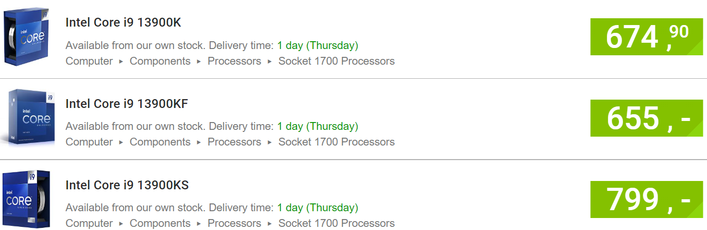The image size is (707, 230).
Task: Click the 674,90 green price button
Action: [647, 37]
